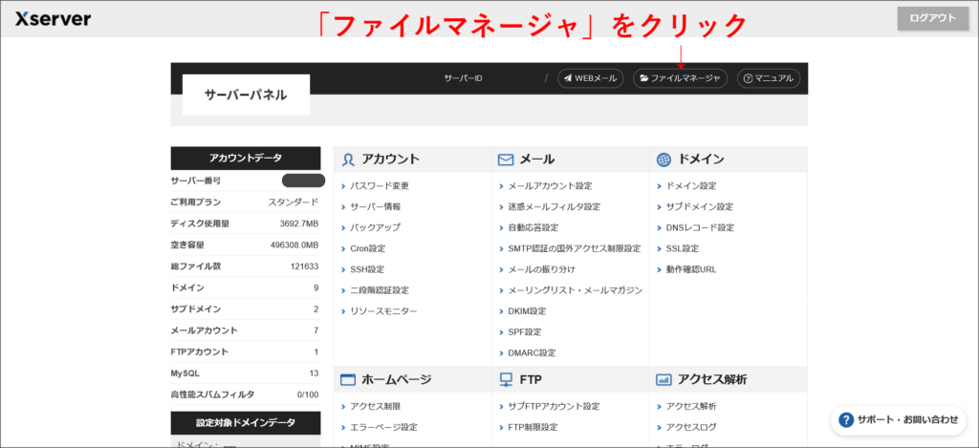Select DNSレコード設定 link
The image size is (979, 448).
(700, 228)
